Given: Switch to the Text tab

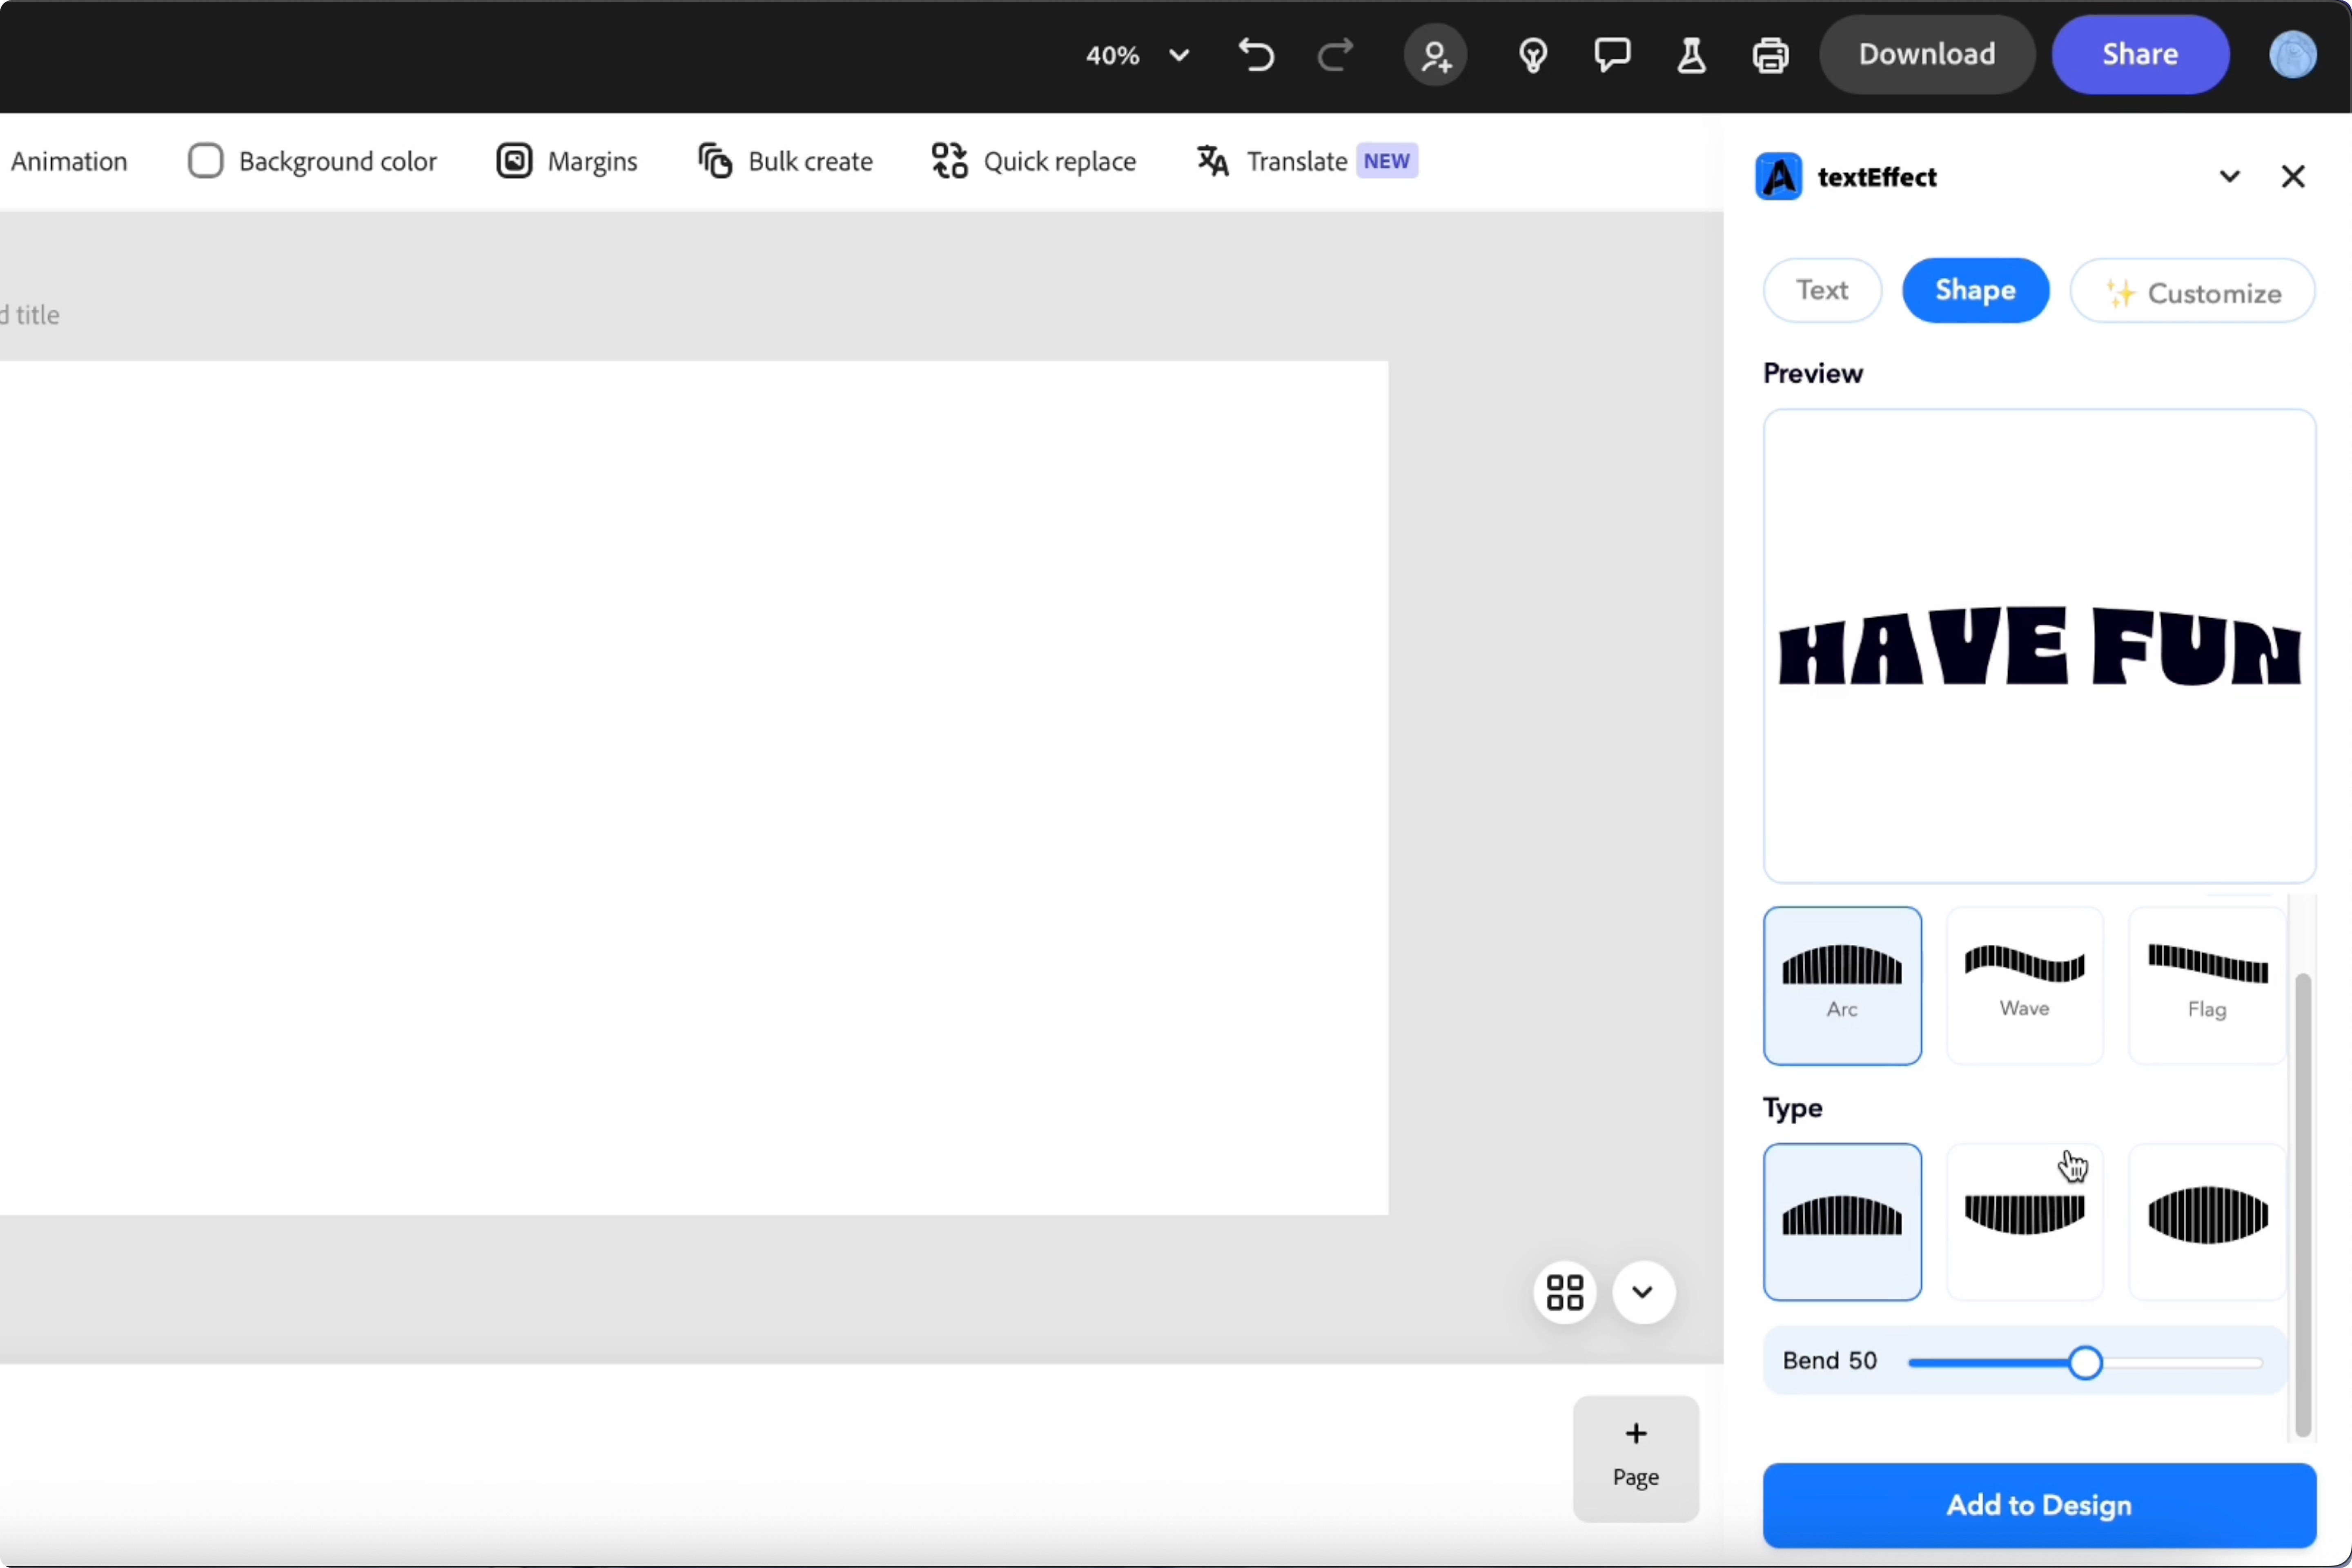Looking at the screenshot, I should click(x=1821, y=290).
